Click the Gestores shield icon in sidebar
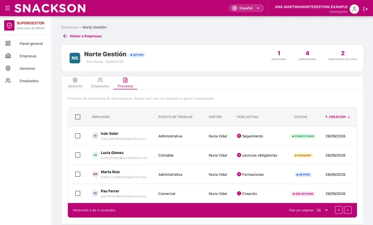This screenshot has height=225, width=373. point(8,68)
